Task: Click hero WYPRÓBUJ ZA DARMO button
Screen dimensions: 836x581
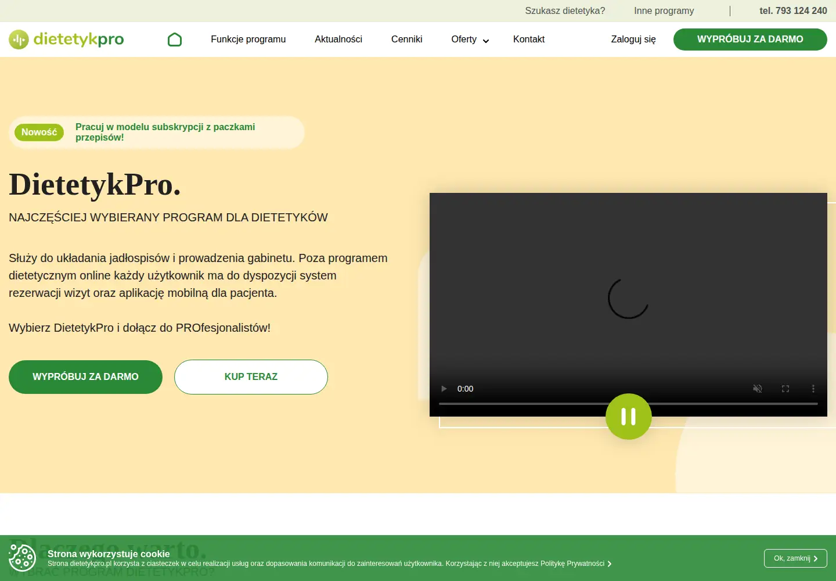Action: (x=85, y=377)
